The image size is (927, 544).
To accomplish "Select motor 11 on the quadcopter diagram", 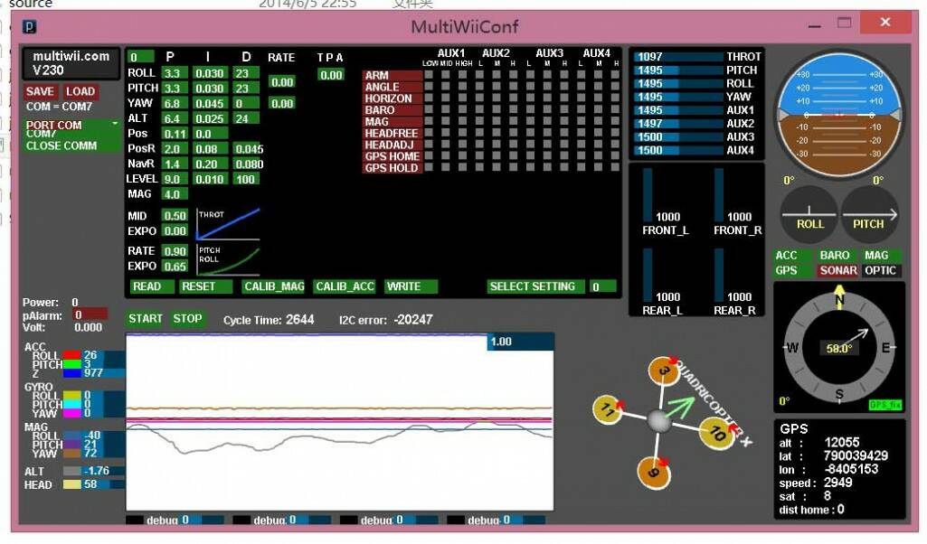I will click(x=607, y=409).
